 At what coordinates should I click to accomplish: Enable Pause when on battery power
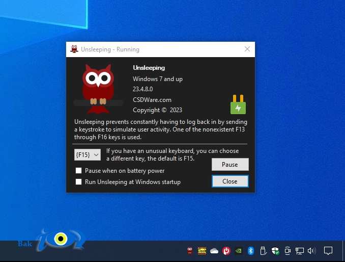[78, 171]
